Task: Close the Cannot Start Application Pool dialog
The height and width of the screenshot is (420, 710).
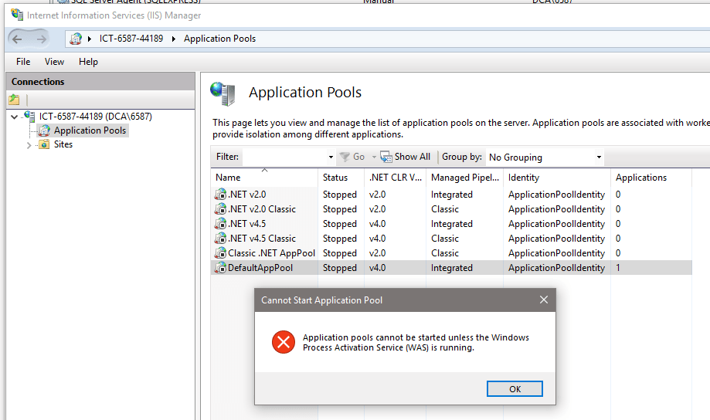Action: (x=544, y=300)
